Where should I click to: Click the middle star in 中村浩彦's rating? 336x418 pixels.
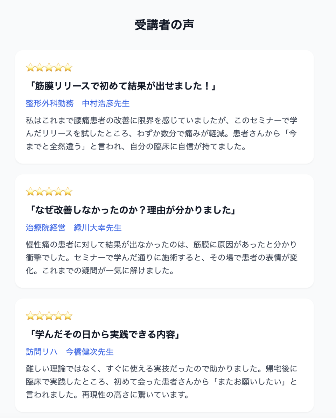(x=49, y=67)
